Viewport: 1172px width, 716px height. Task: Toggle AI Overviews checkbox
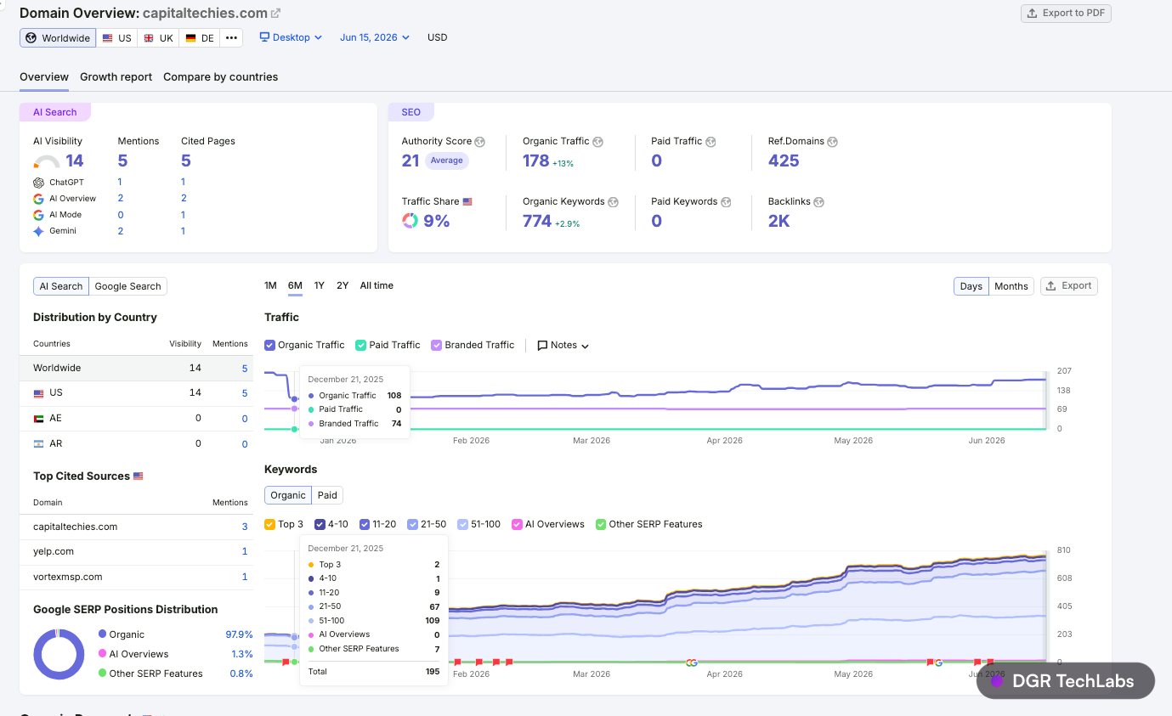point(517,524)
